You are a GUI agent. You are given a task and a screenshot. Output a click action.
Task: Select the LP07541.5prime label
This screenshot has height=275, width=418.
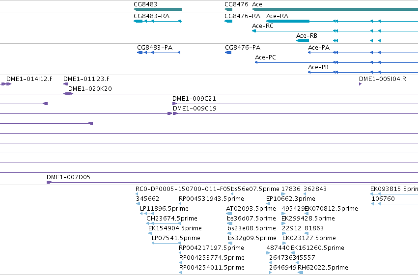click(176, 238)
